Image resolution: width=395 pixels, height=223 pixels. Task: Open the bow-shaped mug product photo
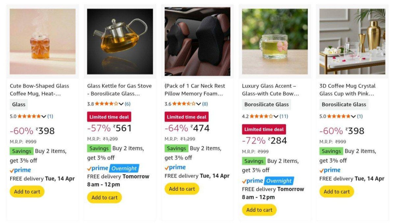pyautogui.click(x=42, y=42)
